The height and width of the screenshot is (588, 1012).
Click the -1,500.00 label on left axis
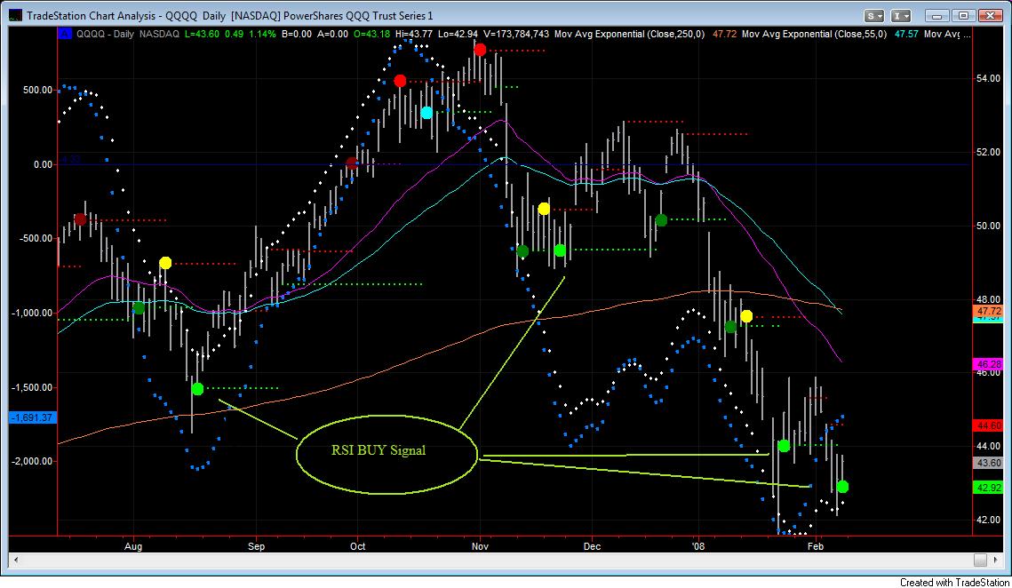pos(32,387)
